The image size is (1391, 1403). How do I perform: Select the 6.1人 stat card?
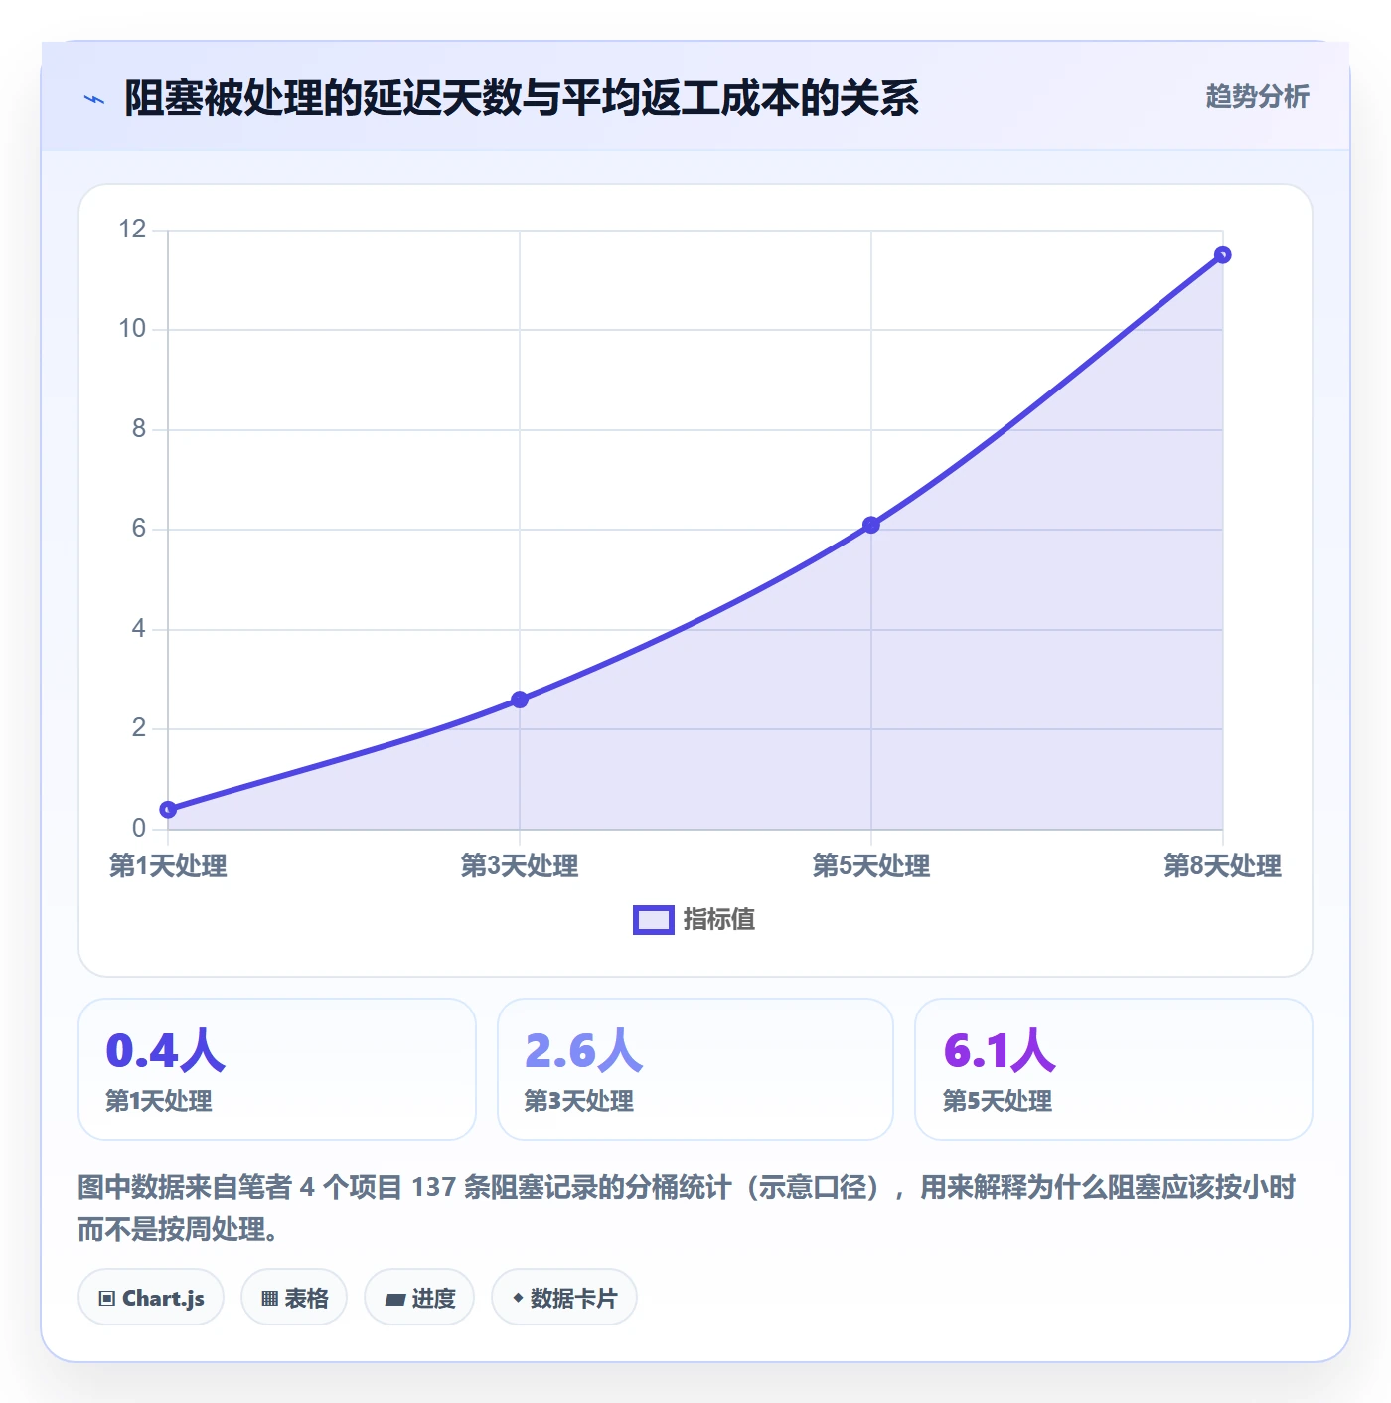click(x=1114, y=1069)
